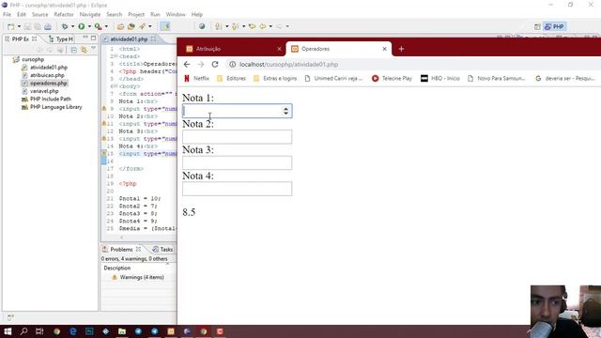
Task: Open the Refactor menu
Action: click(x=64, y=14)
